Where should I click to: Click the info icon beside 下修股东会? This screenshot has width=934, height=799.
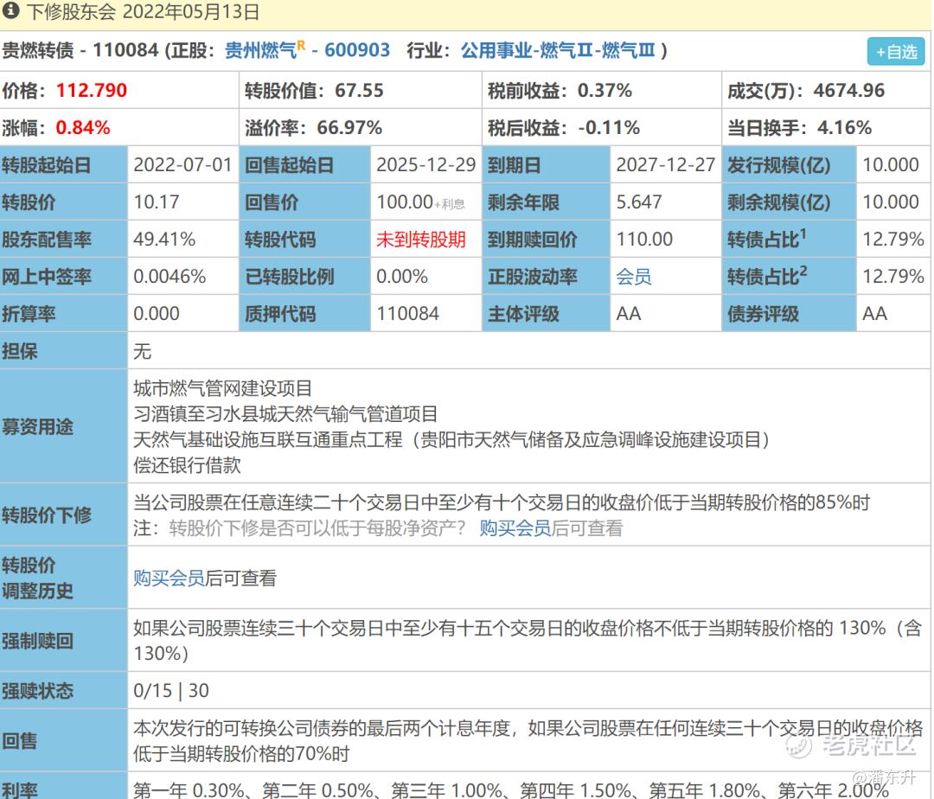pyautogui.click(x=11, y=10)
